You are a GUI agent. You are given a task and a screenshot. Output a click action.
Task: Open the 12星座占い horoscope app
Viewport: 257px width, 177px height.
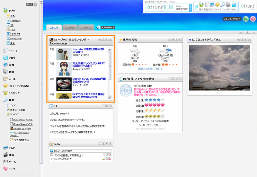(14, 21)
